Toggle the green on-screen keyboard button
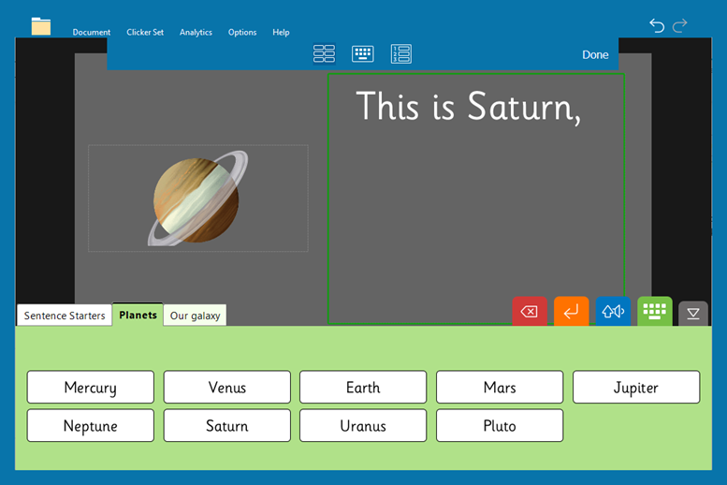This screenshot has height=485, width=727. click(x=655, y=311)
